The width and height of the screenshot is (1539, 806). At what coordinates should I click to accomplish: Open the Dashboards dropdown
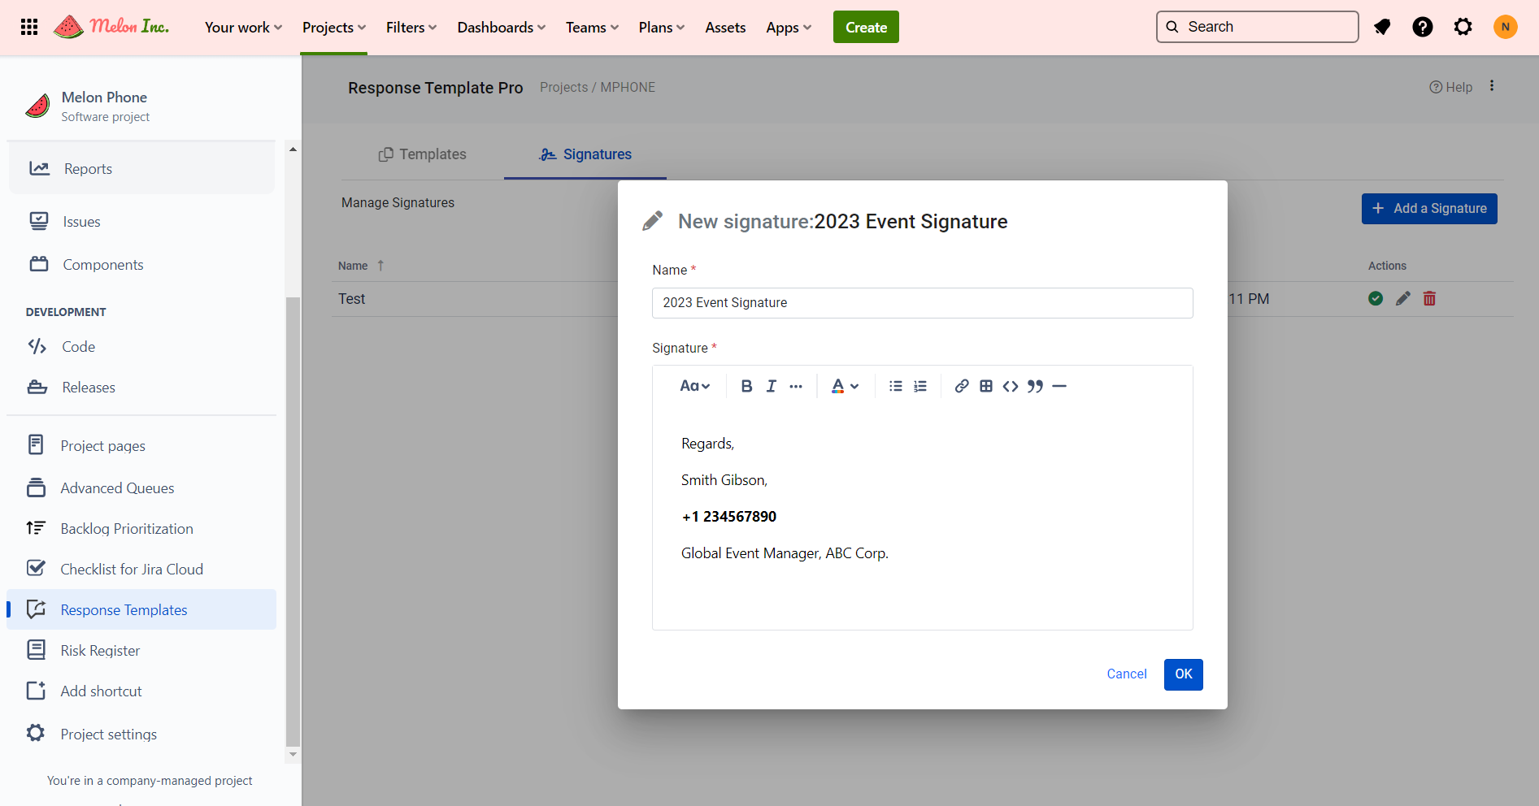click(x=501, y=28)
